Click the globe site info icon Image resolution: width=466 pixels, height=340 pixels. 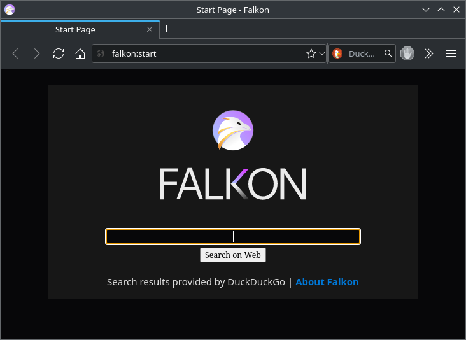click(101, 53)
